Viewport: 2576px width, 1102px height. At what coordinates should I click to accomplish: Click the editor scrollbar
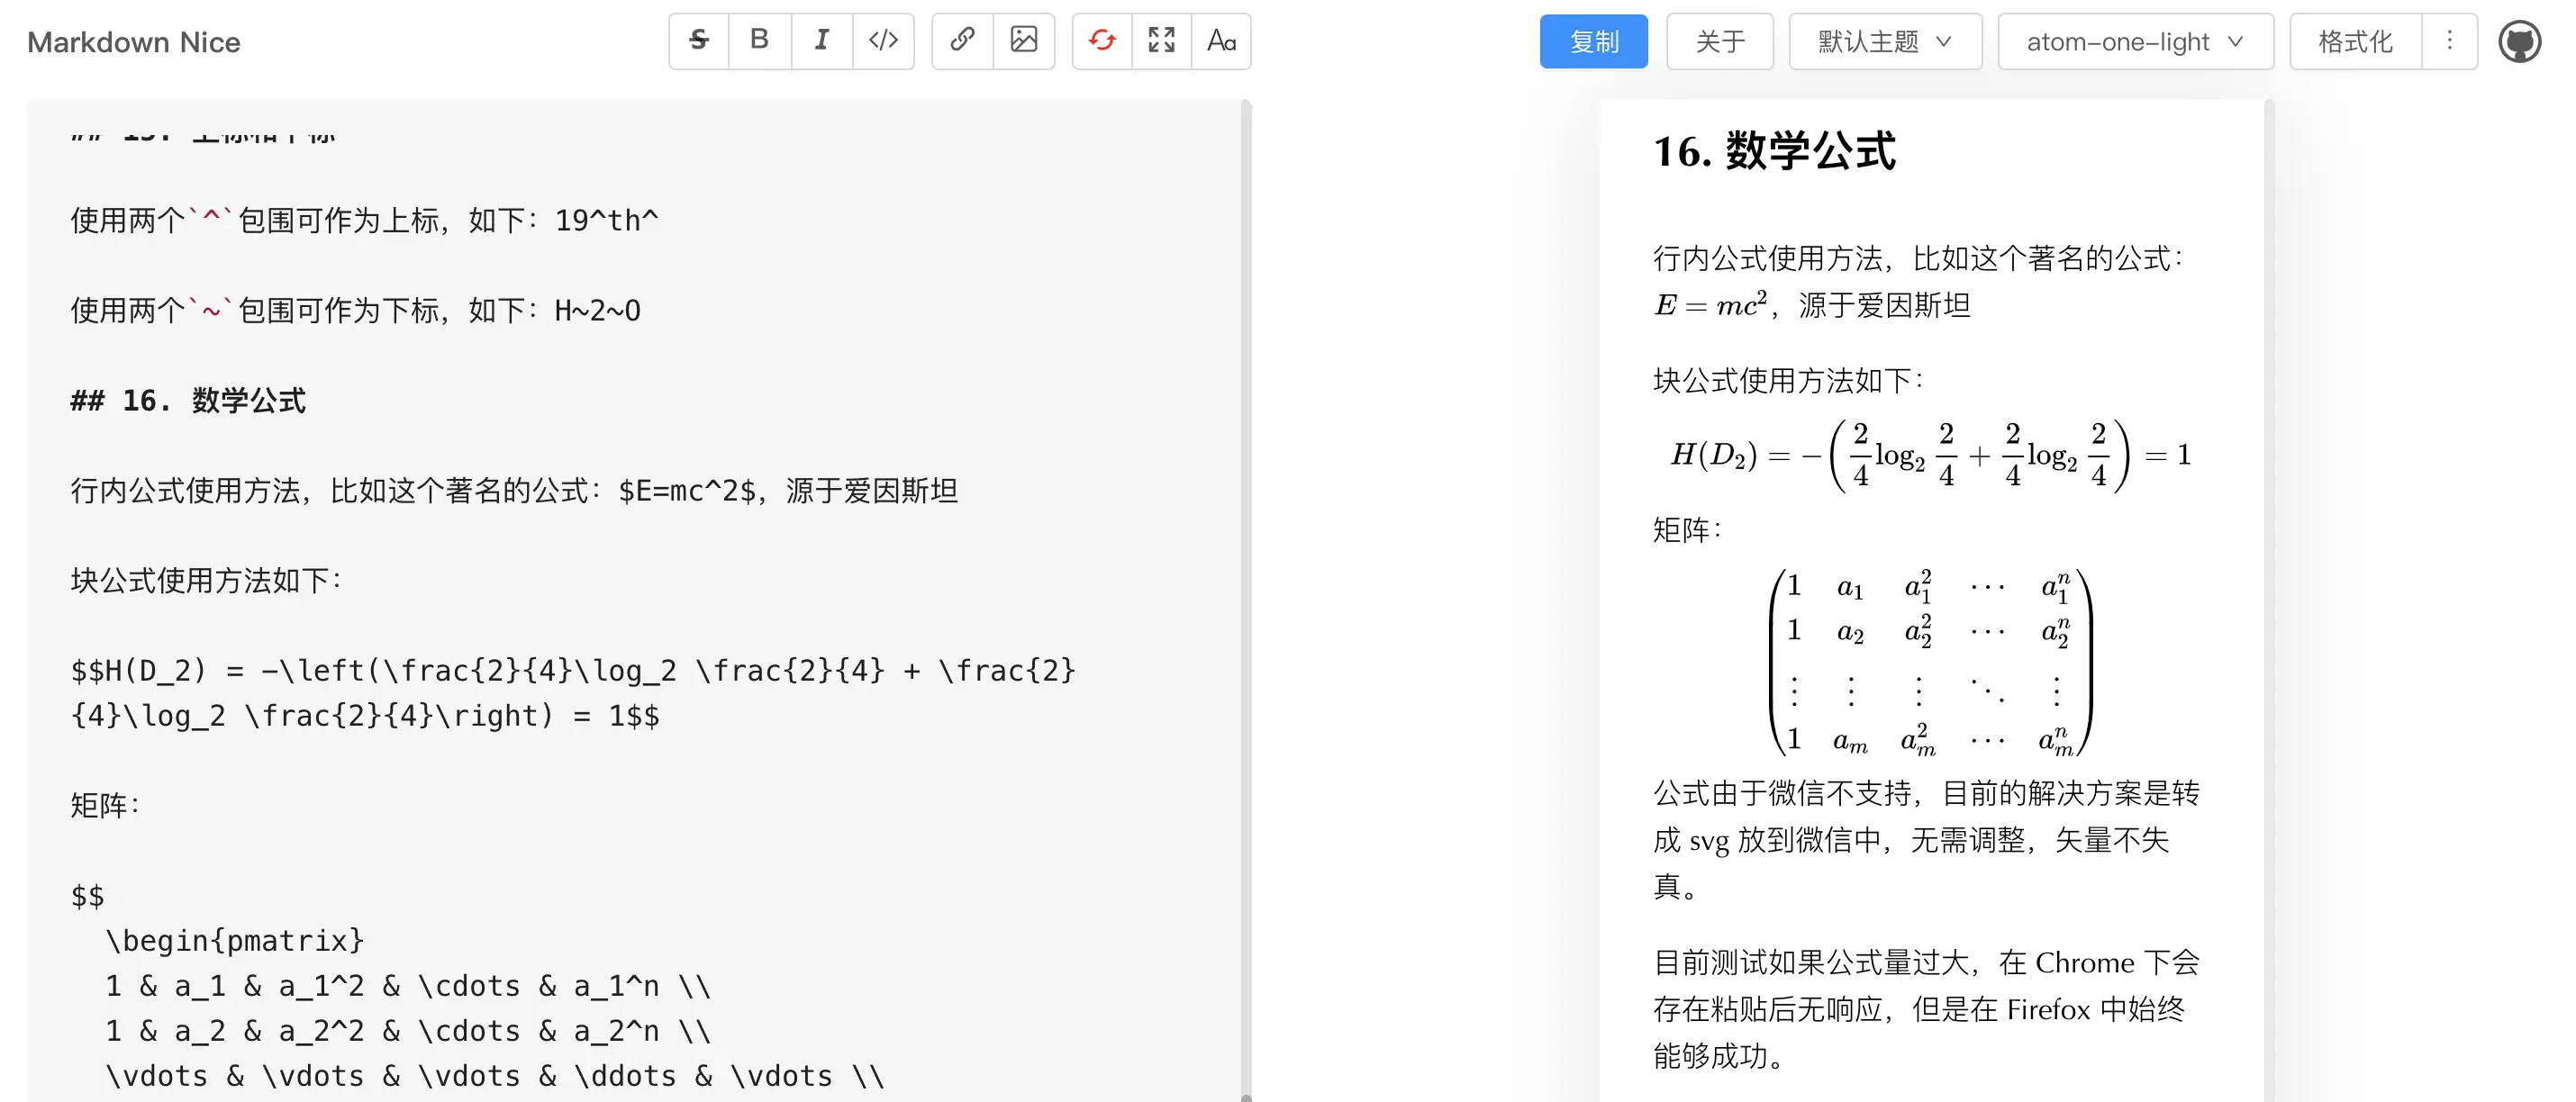(x=1247, y=600)
